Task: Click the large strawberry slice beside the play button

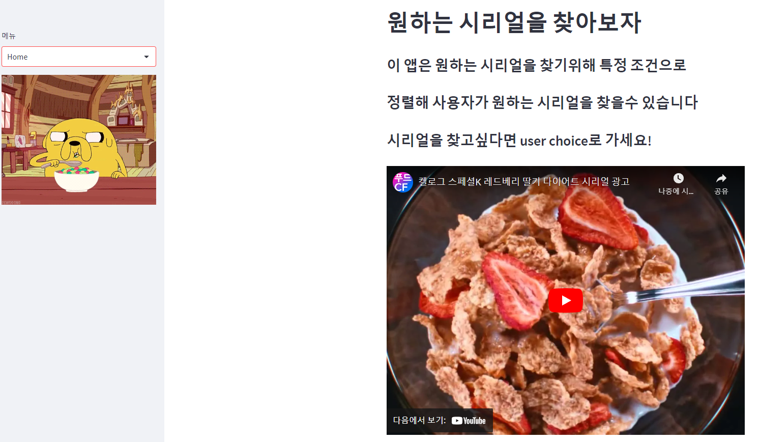Action: click(x=514, y=290)
